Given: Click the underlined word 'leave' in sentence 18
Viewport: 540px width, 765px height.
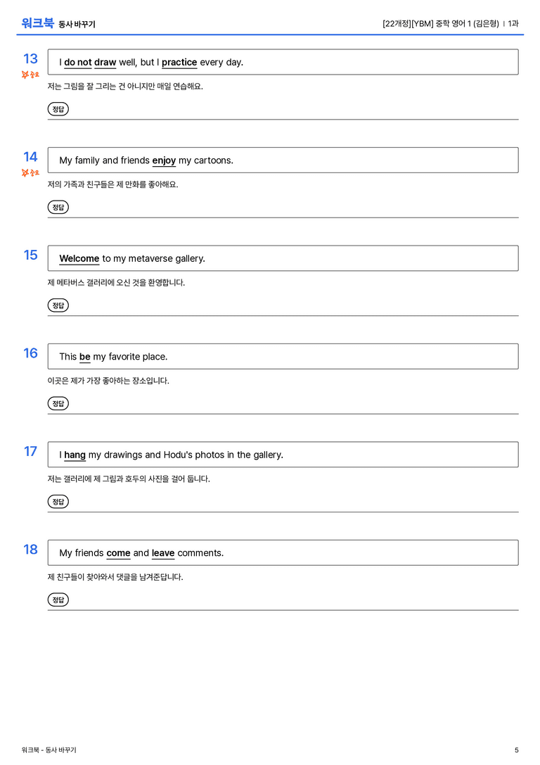Looking at the screenshot, I should 163,552.
